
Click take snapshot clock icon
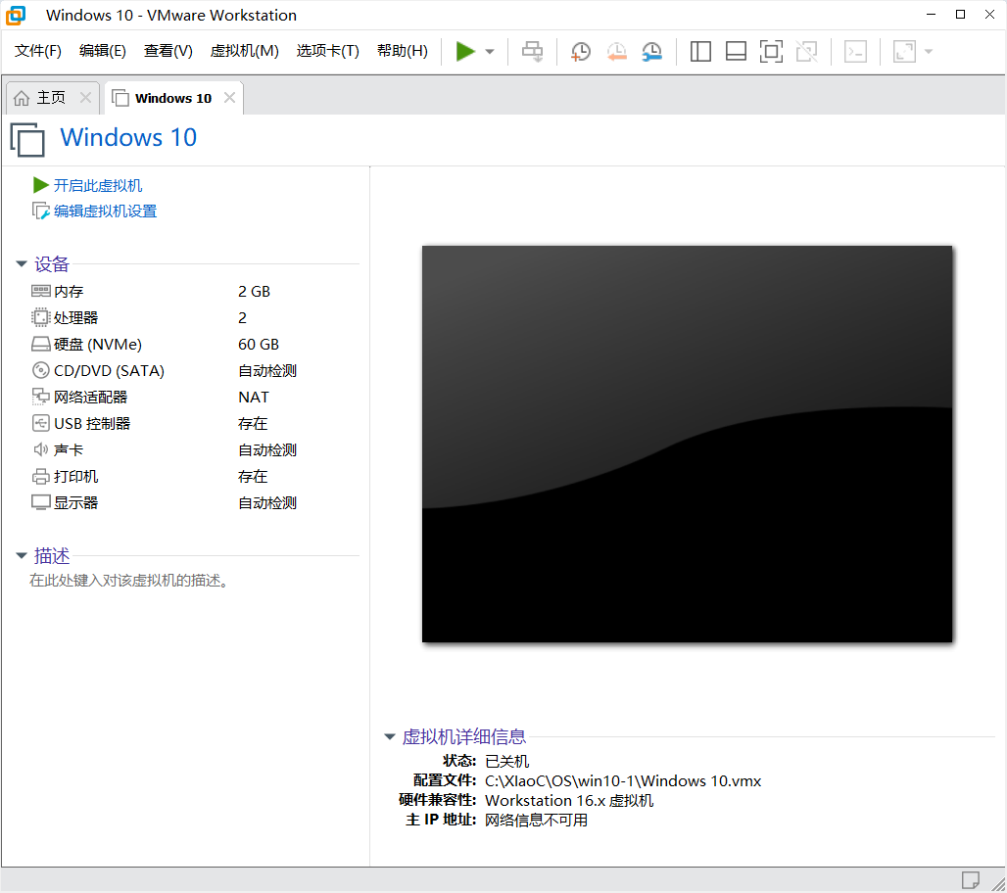(581, 51)
